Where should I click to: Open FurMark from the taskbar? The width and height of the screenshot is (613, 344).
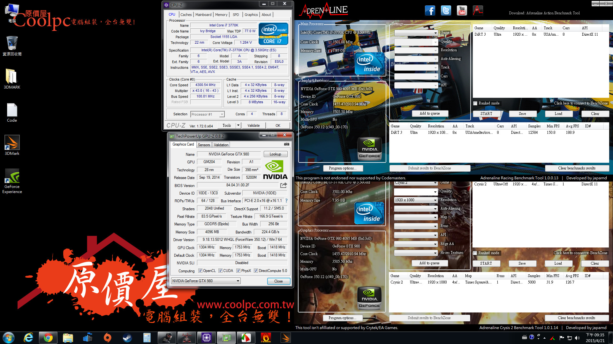pyautogui.click(x=266, y=338)
